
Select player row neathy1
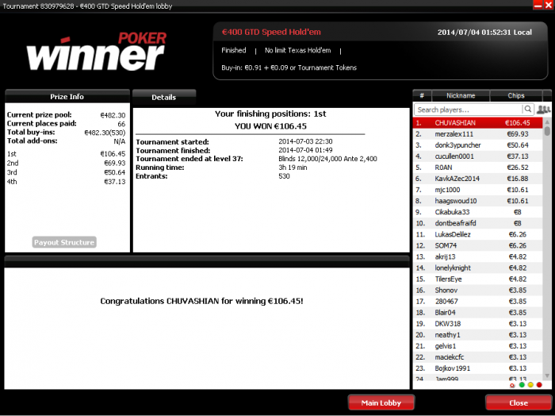pyautogui.click(x=478, y=335)
